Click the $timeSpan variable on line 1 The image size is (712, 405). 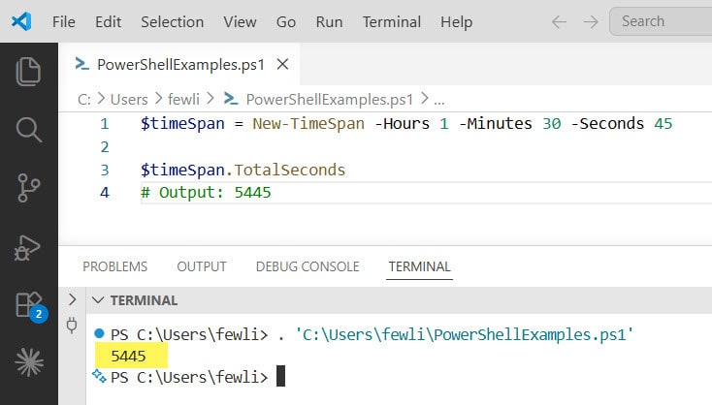(182, 123)
